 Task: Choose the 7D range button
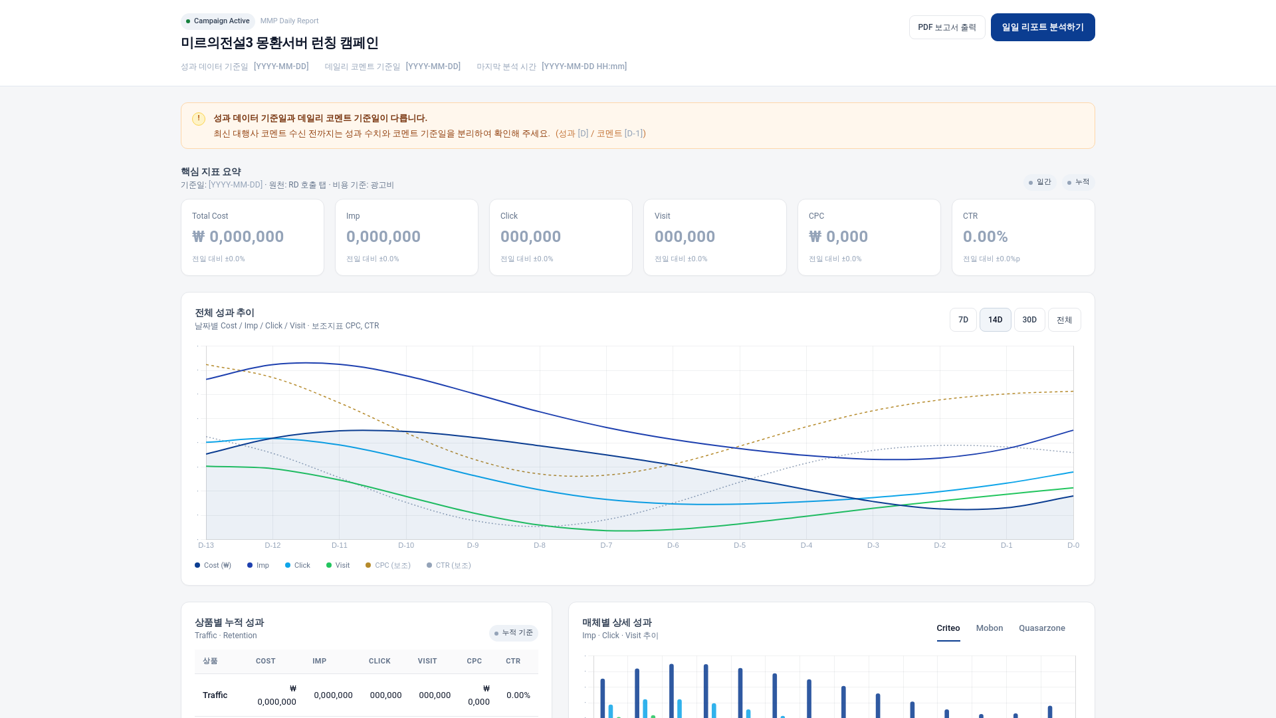tap(963, 320)
